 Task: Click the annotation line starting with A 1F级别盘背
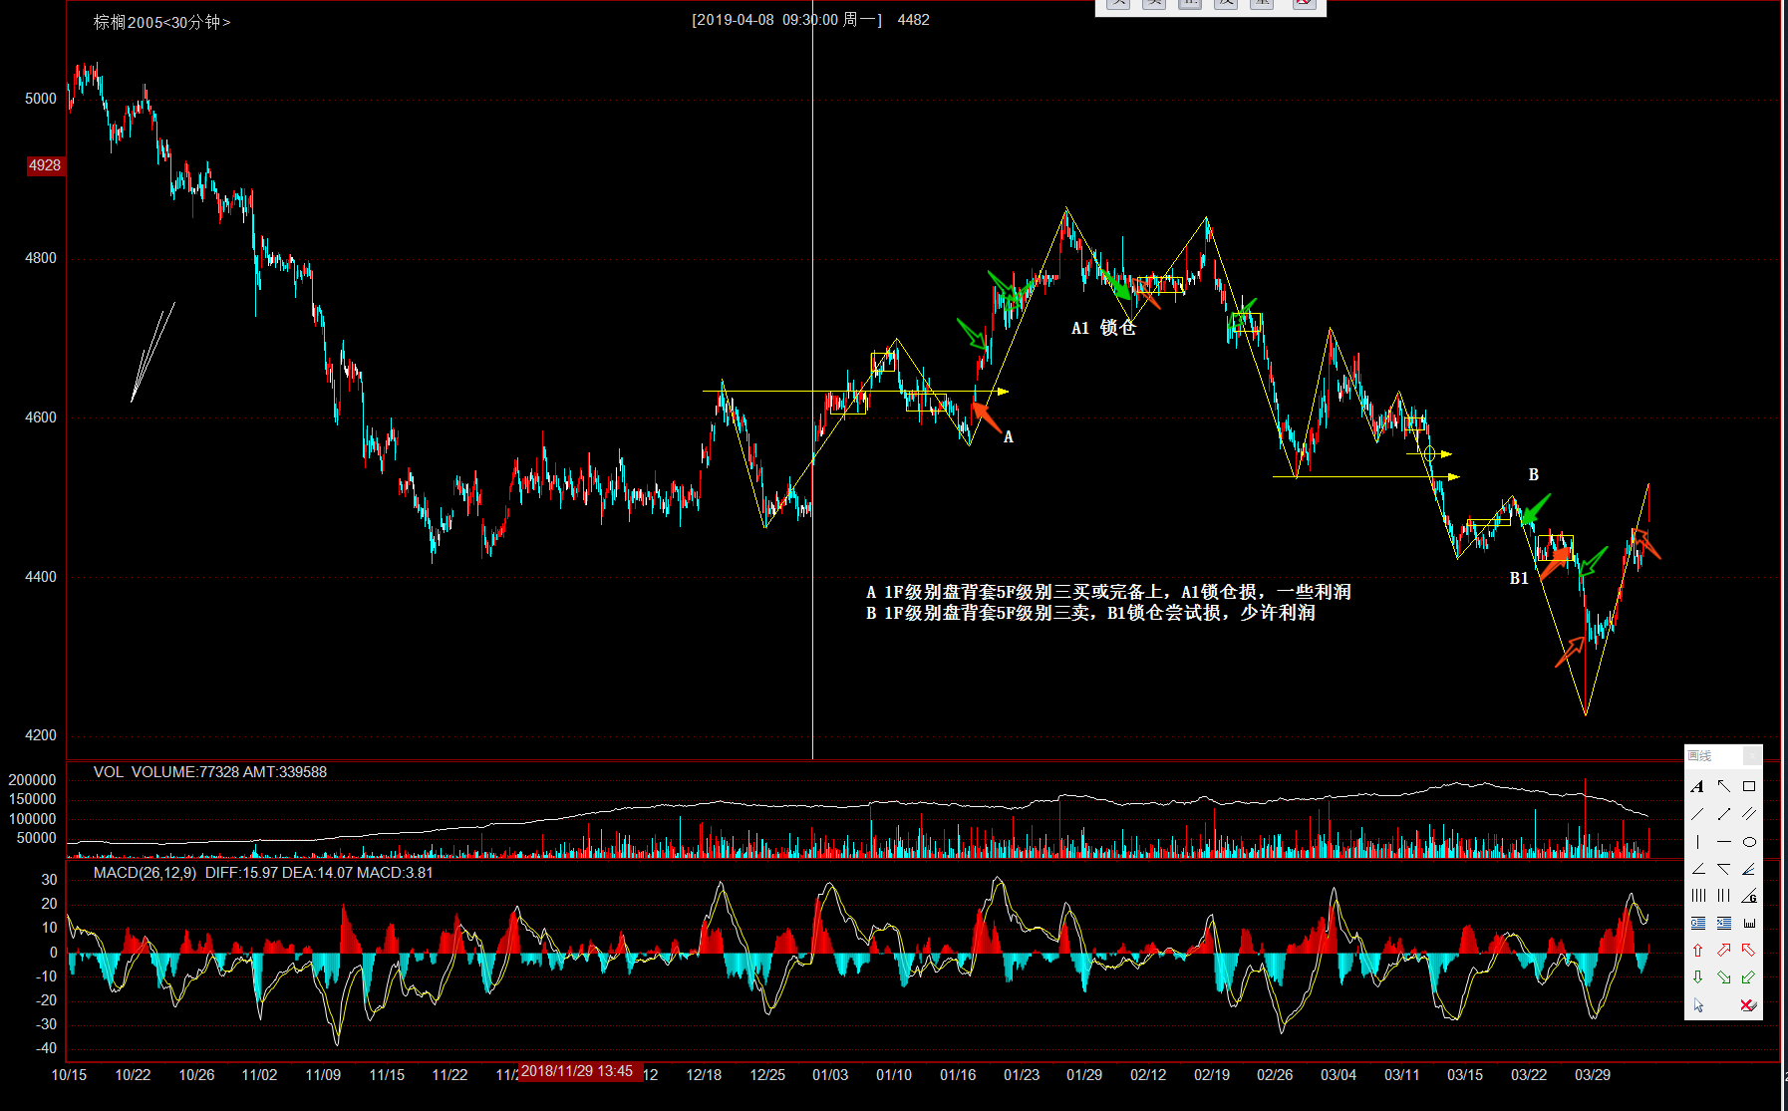coord(1108,592)
